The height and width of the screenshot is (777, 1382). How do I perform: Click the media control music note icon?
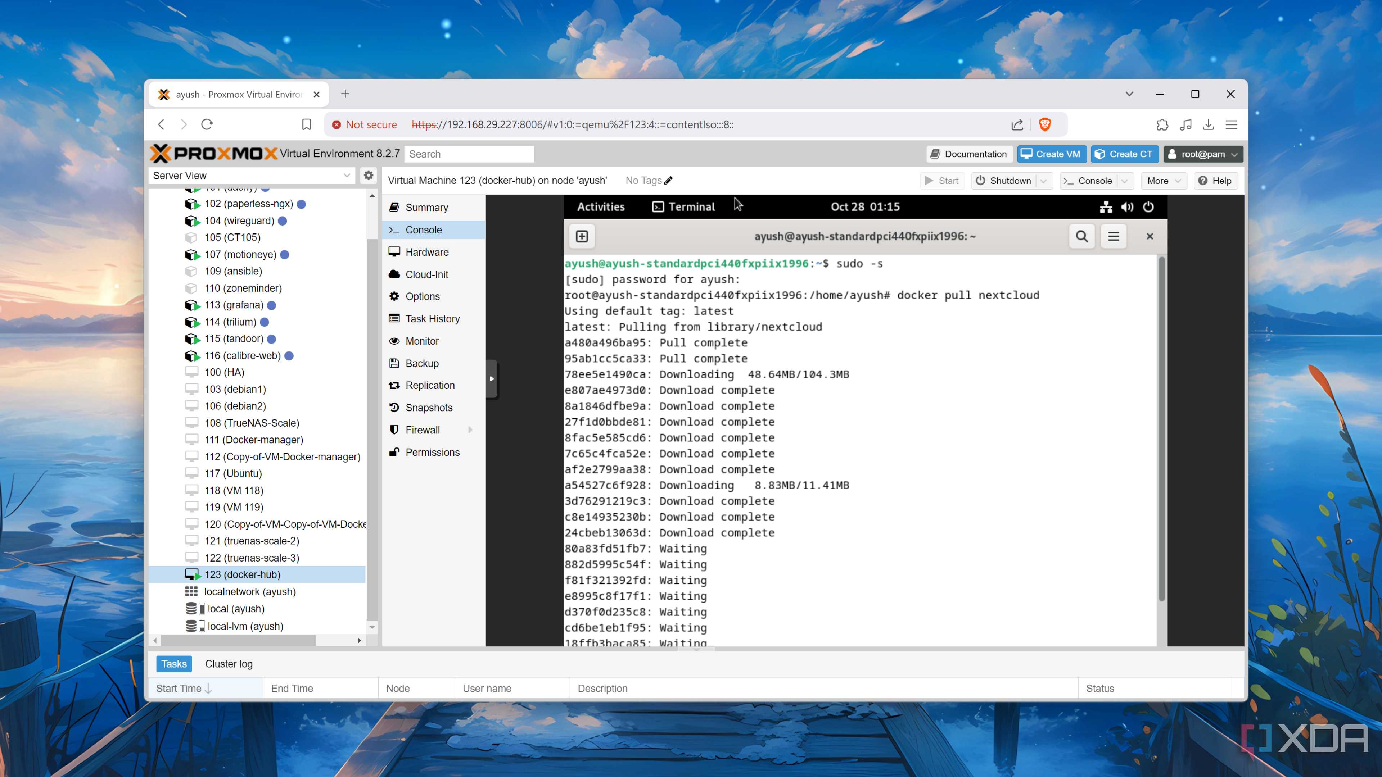(1185, 124)
